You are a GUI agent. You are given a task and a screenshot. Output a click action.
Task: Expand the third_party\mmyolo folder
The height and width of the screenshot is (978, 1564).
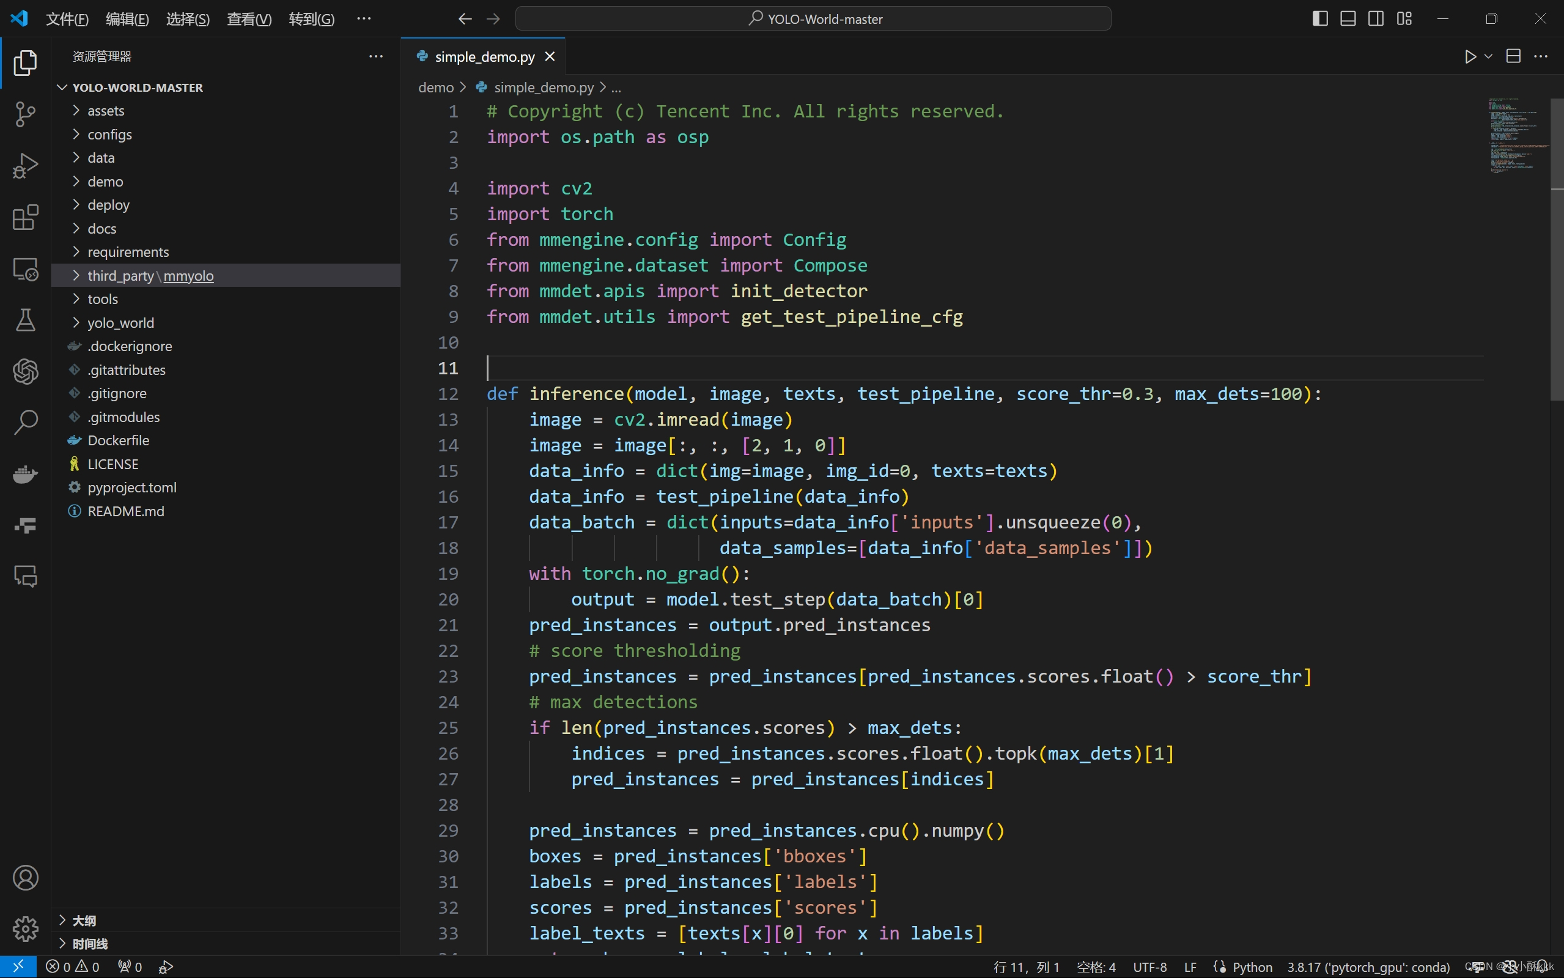point(226,276)
